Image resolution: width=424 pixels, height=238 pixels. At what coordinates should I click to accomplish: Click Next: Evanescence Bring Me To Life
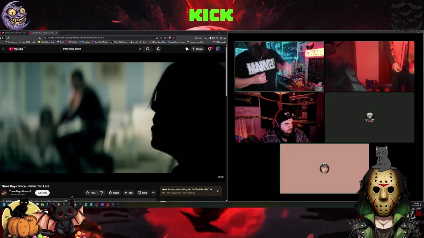[x=188, y=189]
